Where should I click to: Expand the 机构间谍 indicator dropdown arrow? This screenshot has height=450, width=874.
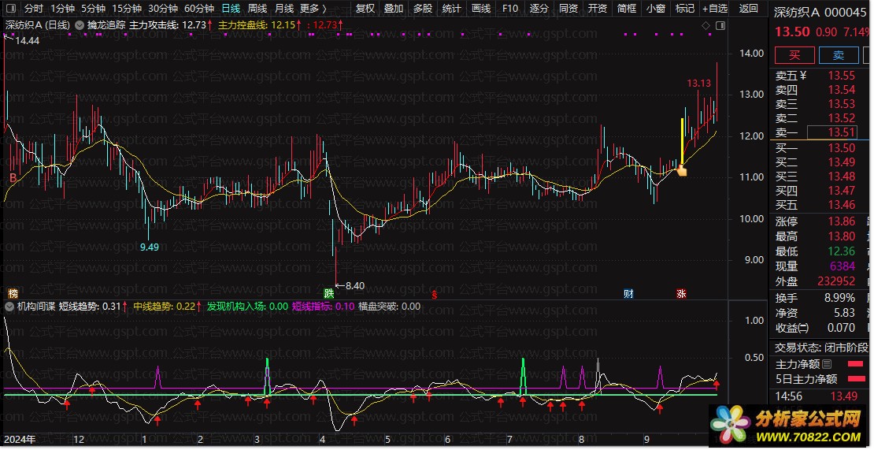pyautogui.click(x=9, y=307)
